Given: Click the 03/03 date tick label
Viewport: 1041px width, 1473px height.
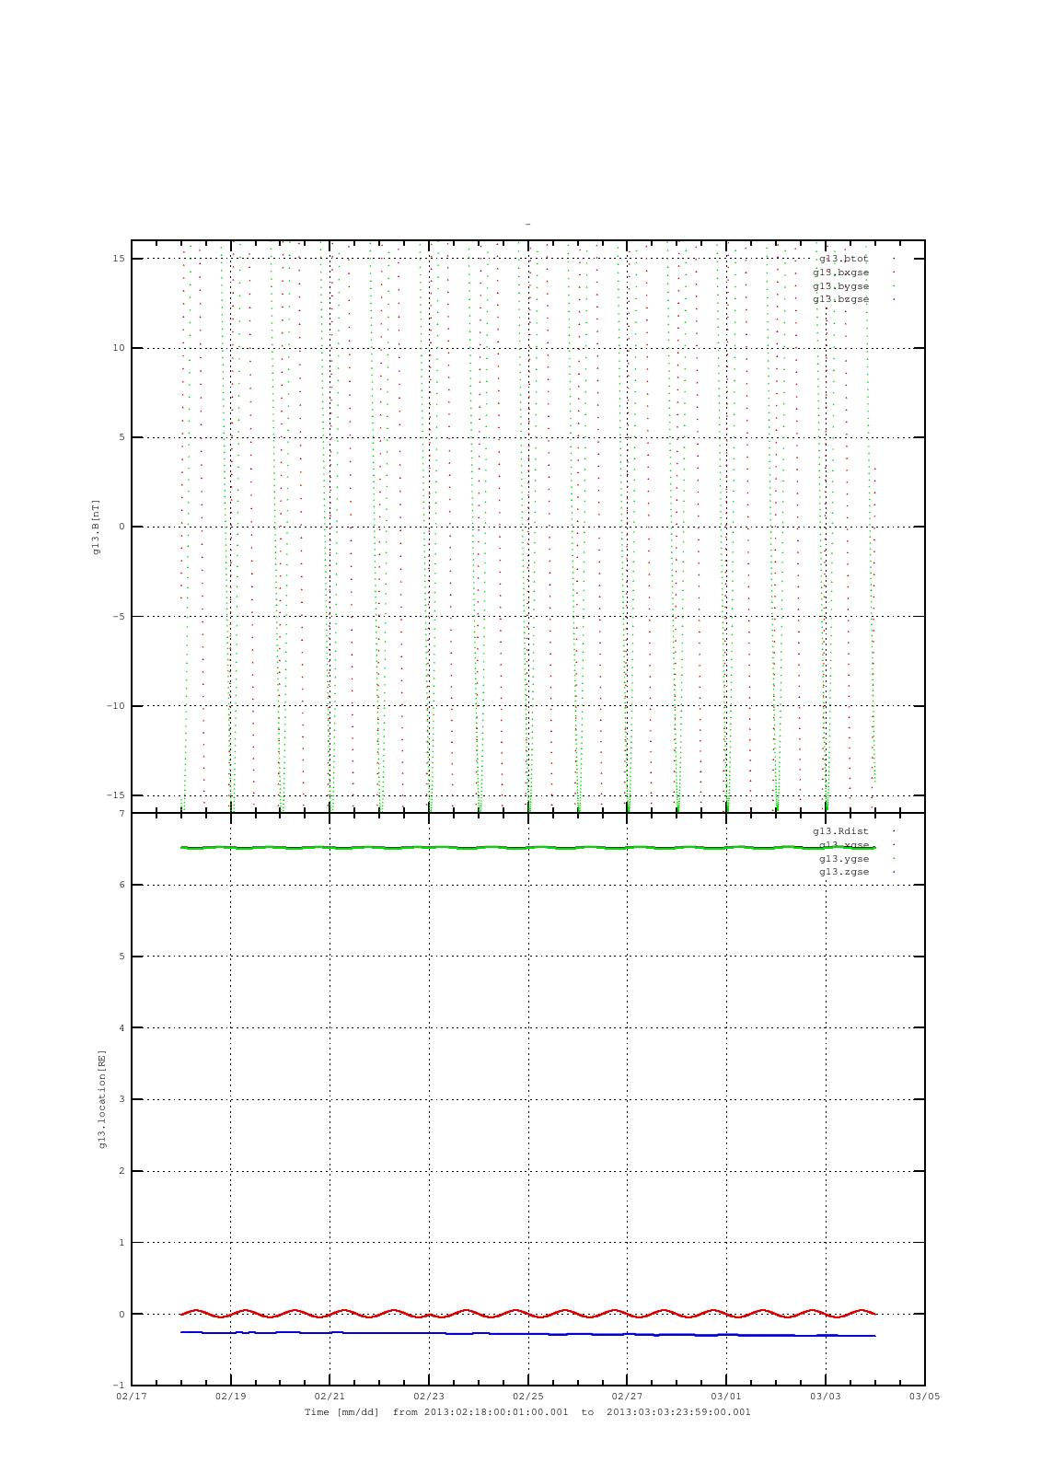Looking at the screenshot, I should coord(826,1397).
